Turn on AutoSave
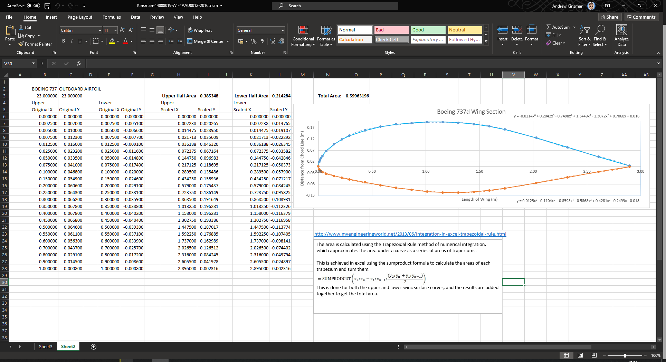The height and width of the screenshot is (362, 666). [33, 6]
